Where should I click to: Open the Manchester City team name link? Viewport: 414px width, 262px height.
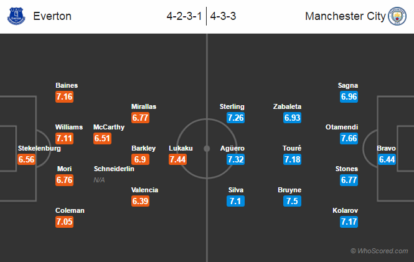[345, 16]
